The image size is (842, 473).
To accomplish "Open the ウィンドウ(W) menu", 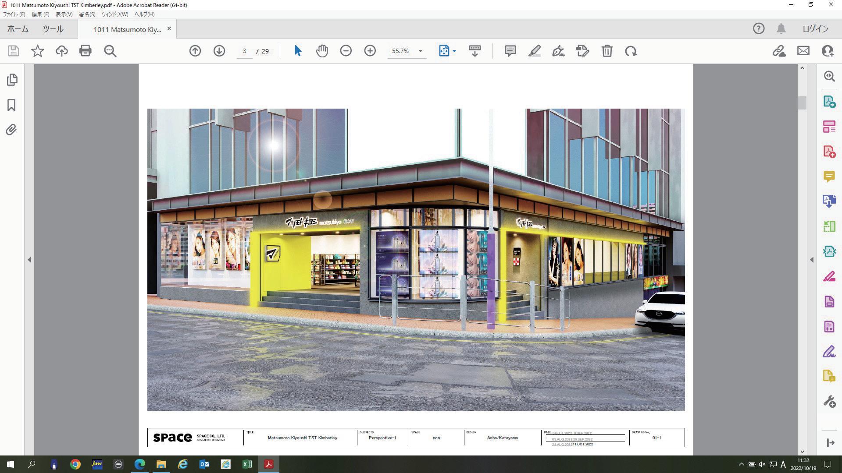I will 115,14.
